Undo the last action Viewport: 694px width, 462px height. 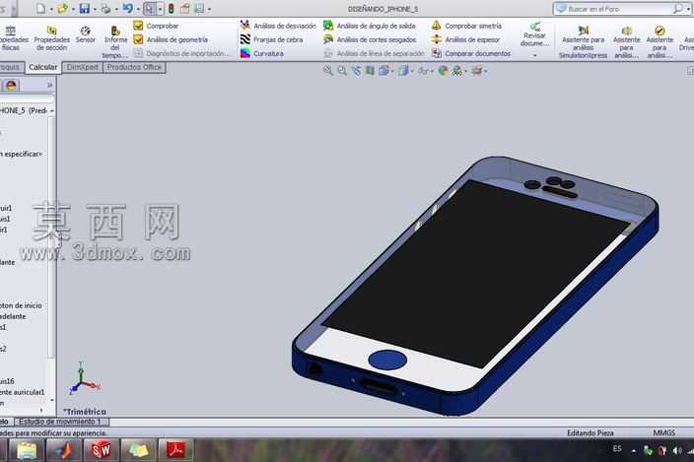tap(127, 8)
